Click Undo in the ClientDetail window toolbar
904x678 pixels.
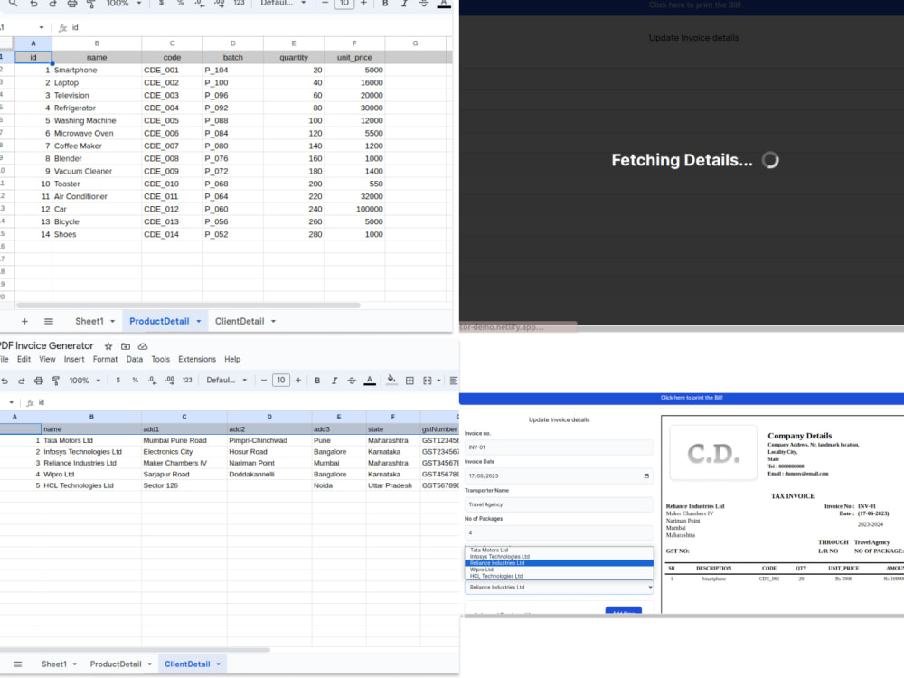[x=5, y=381]
